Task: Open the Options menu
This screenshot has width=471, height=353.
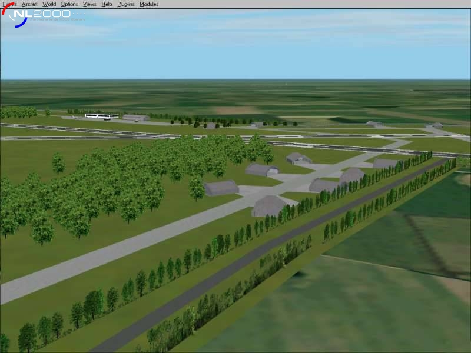Action: tap(69, 4)
